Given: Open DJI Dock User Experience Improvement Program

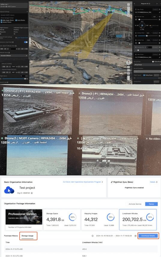Looking at the screenshot, I should point(82,182).
